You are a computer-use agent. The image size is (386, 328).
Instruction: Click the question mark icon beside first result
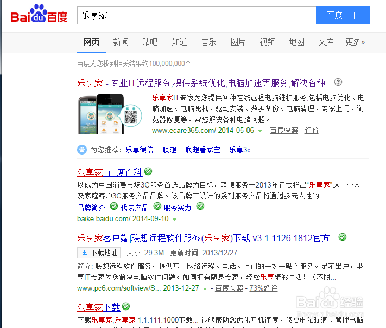point(338,82)
